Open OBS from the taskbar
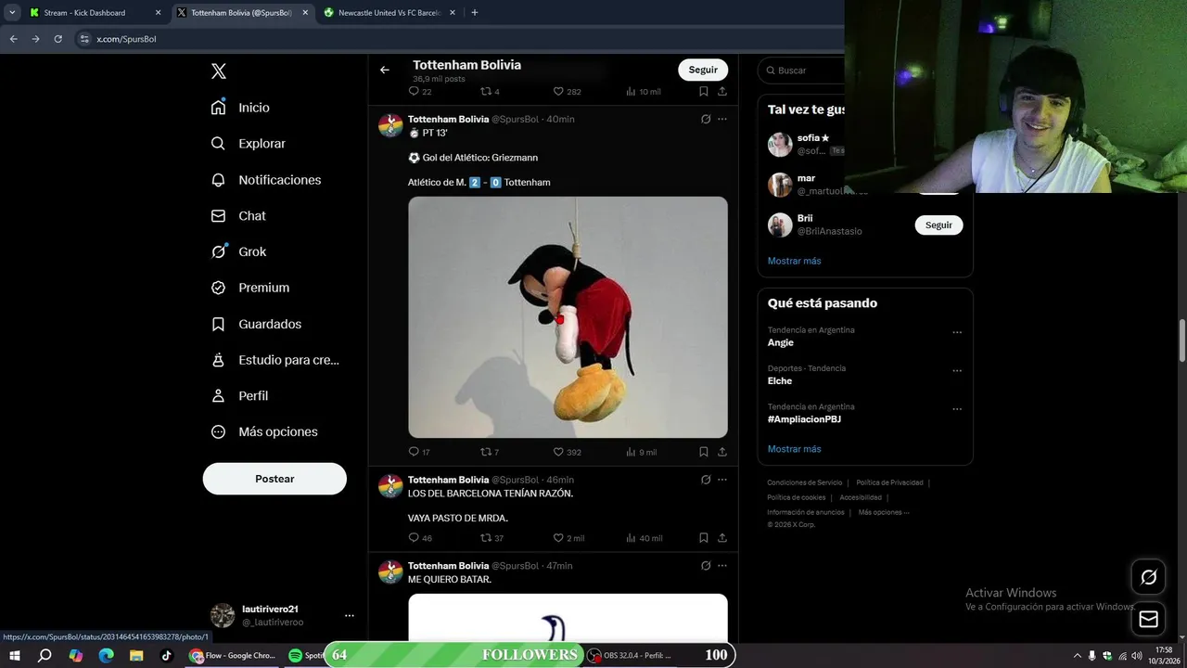Viewport: 1187px width, 668px height. click(631, 655)
